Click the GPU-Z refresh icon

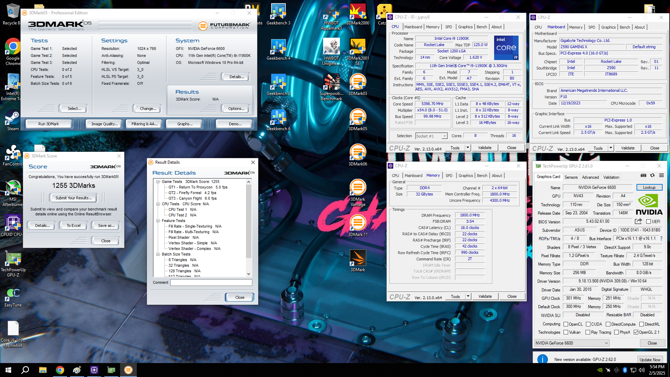pyautogui.click(x=652, y=176)
